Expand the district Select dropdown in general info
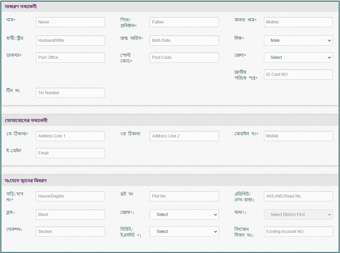340x253 pixels. (x=298, y=57)
